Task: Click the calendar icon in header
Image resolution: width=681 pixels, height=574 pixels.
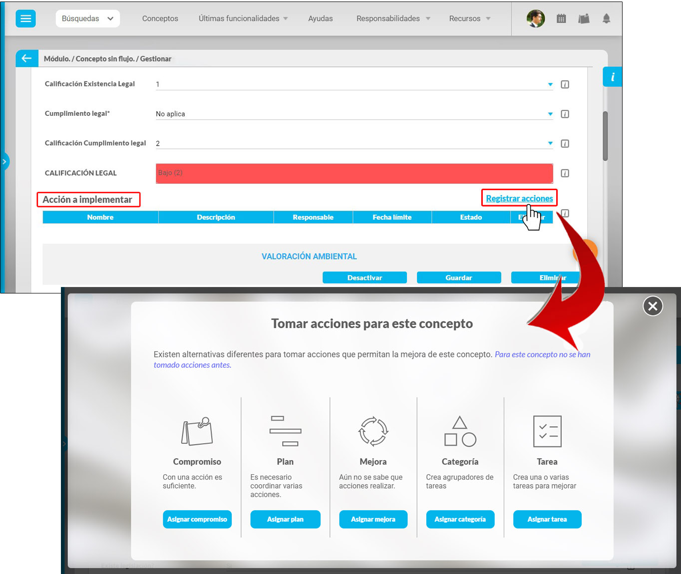Action: pyautogui.click(x=561, y=18)
